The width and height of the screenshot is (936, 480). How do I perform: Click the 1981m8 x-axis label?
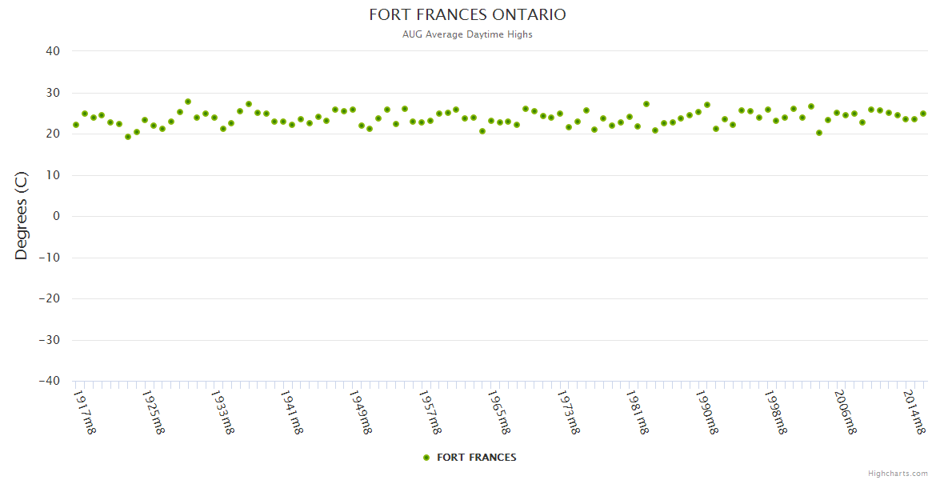pos(637,411)
